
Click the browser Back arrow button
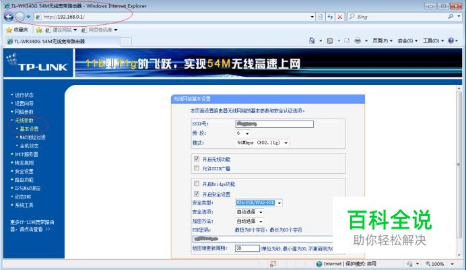(9, 17)
